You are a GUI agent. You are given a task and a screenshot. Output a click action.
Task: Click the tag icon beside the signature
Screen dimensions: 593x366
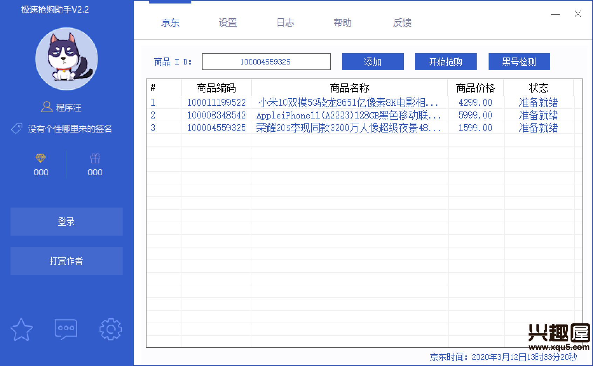click(x=17, y=129)
